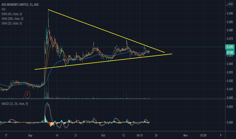Click the 26 date label on time axis
Image resolution: width=236 pixels, height=139 pixels.
point(156,135)
